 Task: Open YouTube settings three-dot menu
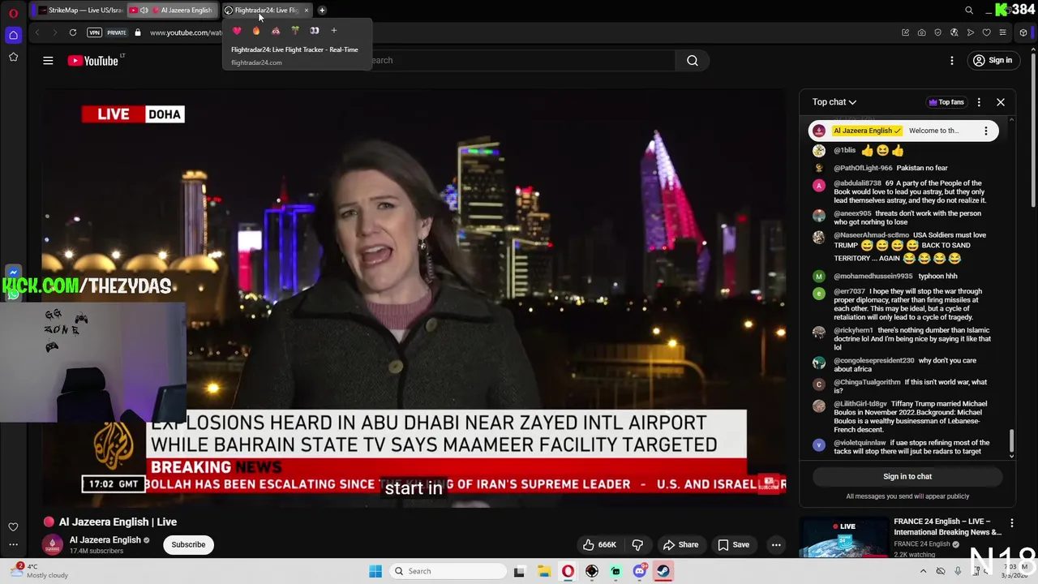(952, 61)
